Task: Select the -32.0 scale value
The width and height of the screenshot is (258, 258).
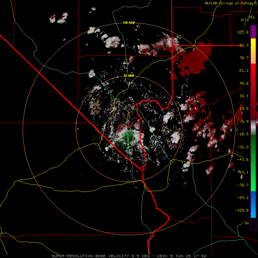Action: 243,147
